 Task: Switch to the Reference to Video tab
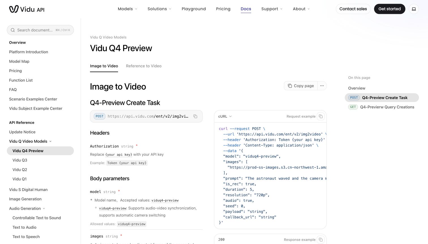144,66
